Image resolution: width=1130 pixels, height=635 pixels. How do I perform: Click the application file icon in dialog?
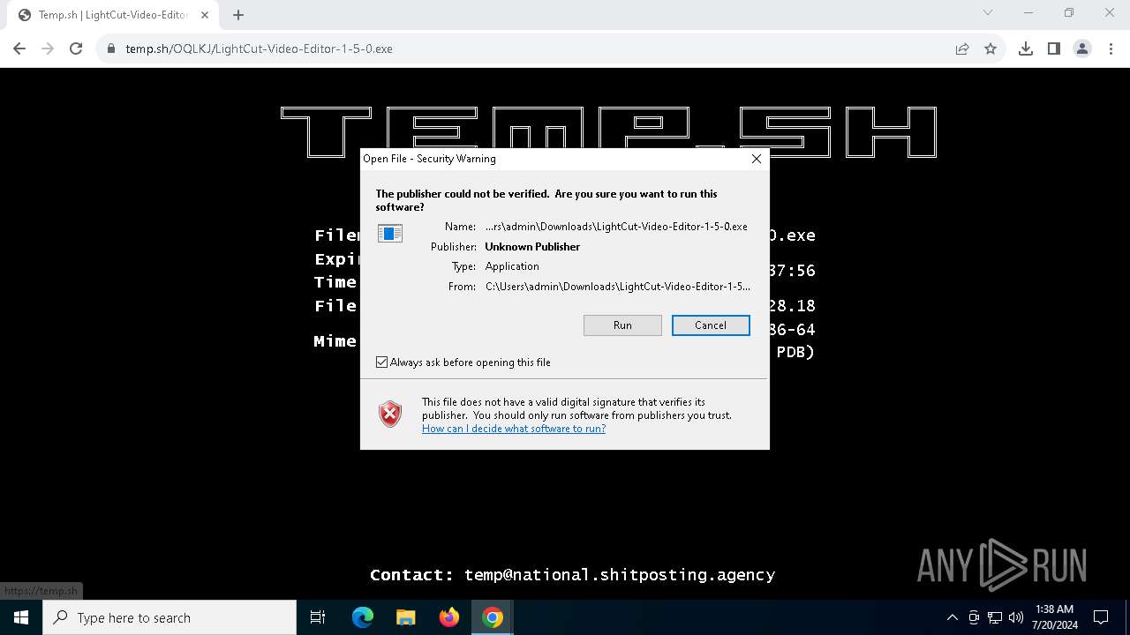(390, 234)
